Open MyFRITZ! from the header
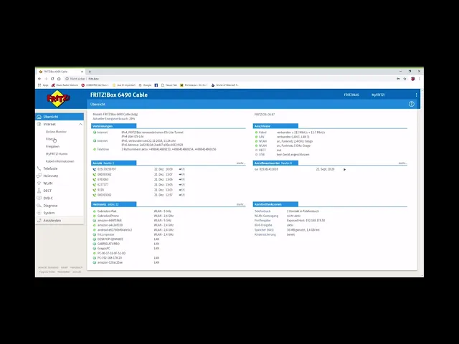The image size is (459, 344). 378,95
